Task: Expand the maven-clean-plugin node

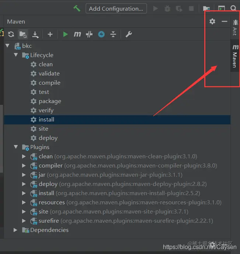Action: (24, 156)
